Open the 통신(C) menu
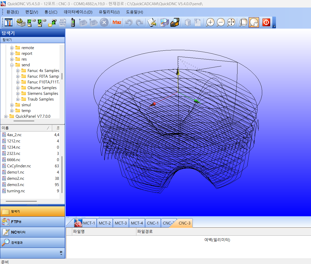The image size is (311, 264). click(x=51, y=12)
